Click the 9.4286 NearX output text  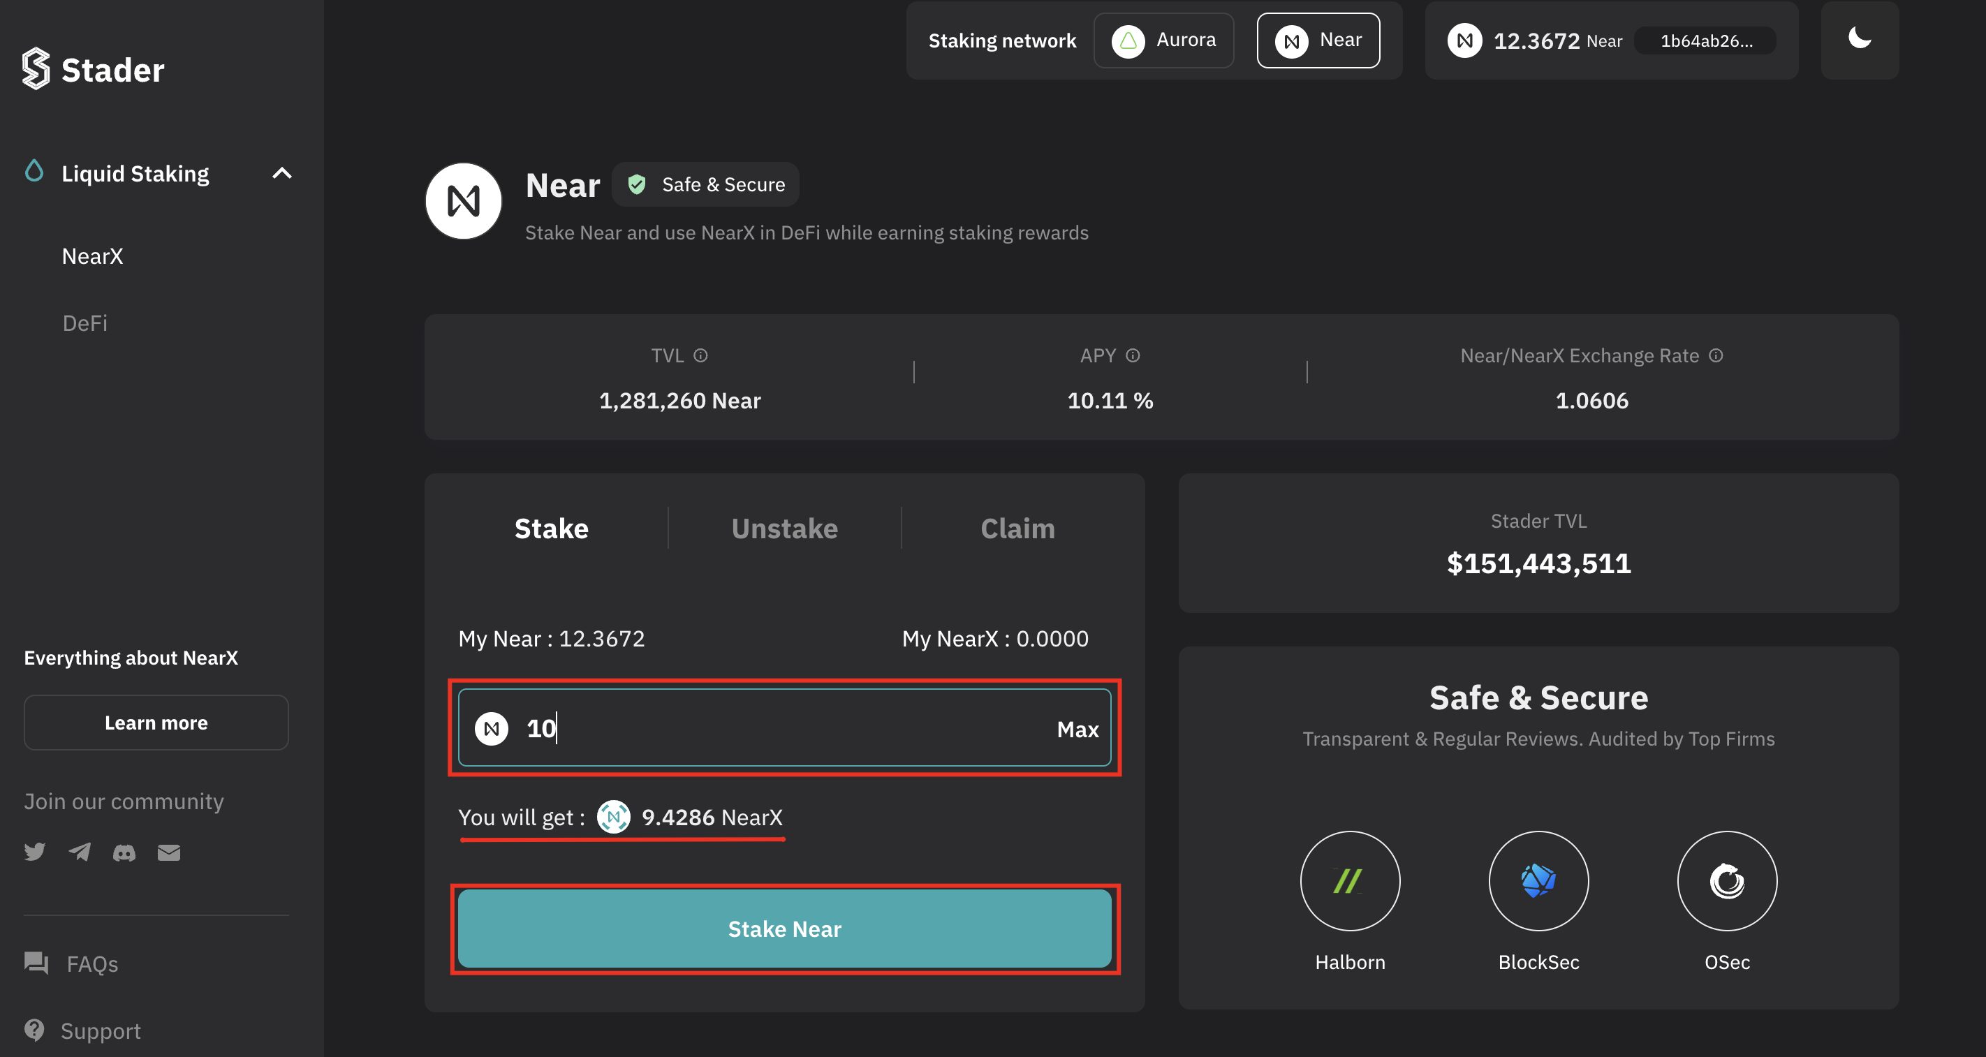point(712,818)
